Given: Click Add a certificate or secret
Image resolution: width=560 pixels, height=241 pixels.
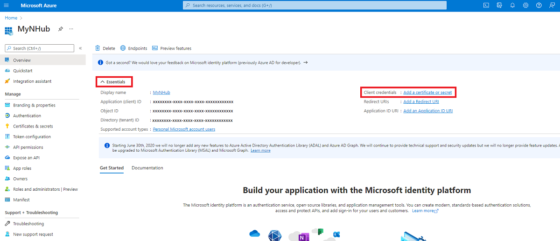Looking at the screenshot, I should (427, 93).
